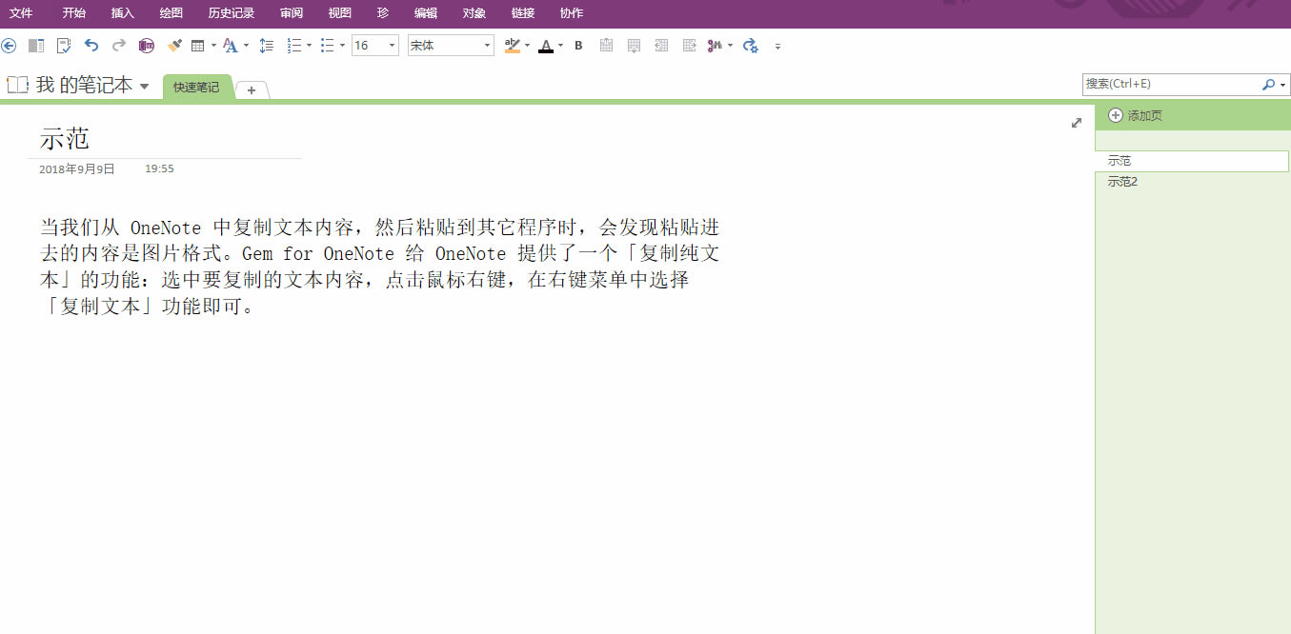Switch to the 快速笔记 section tab
This screenshot has width=1291, height=634.
195,86
